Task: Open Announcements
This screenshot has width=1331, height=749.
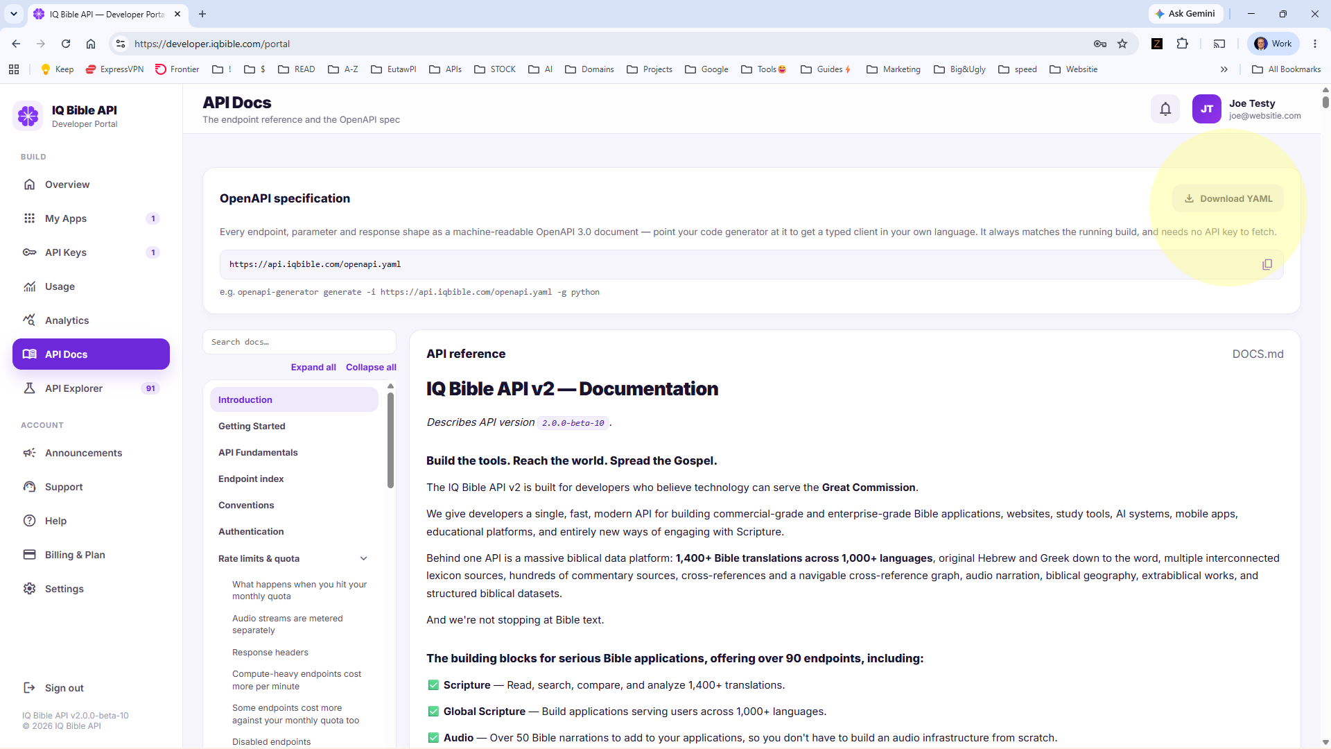Action: point(91,453)
